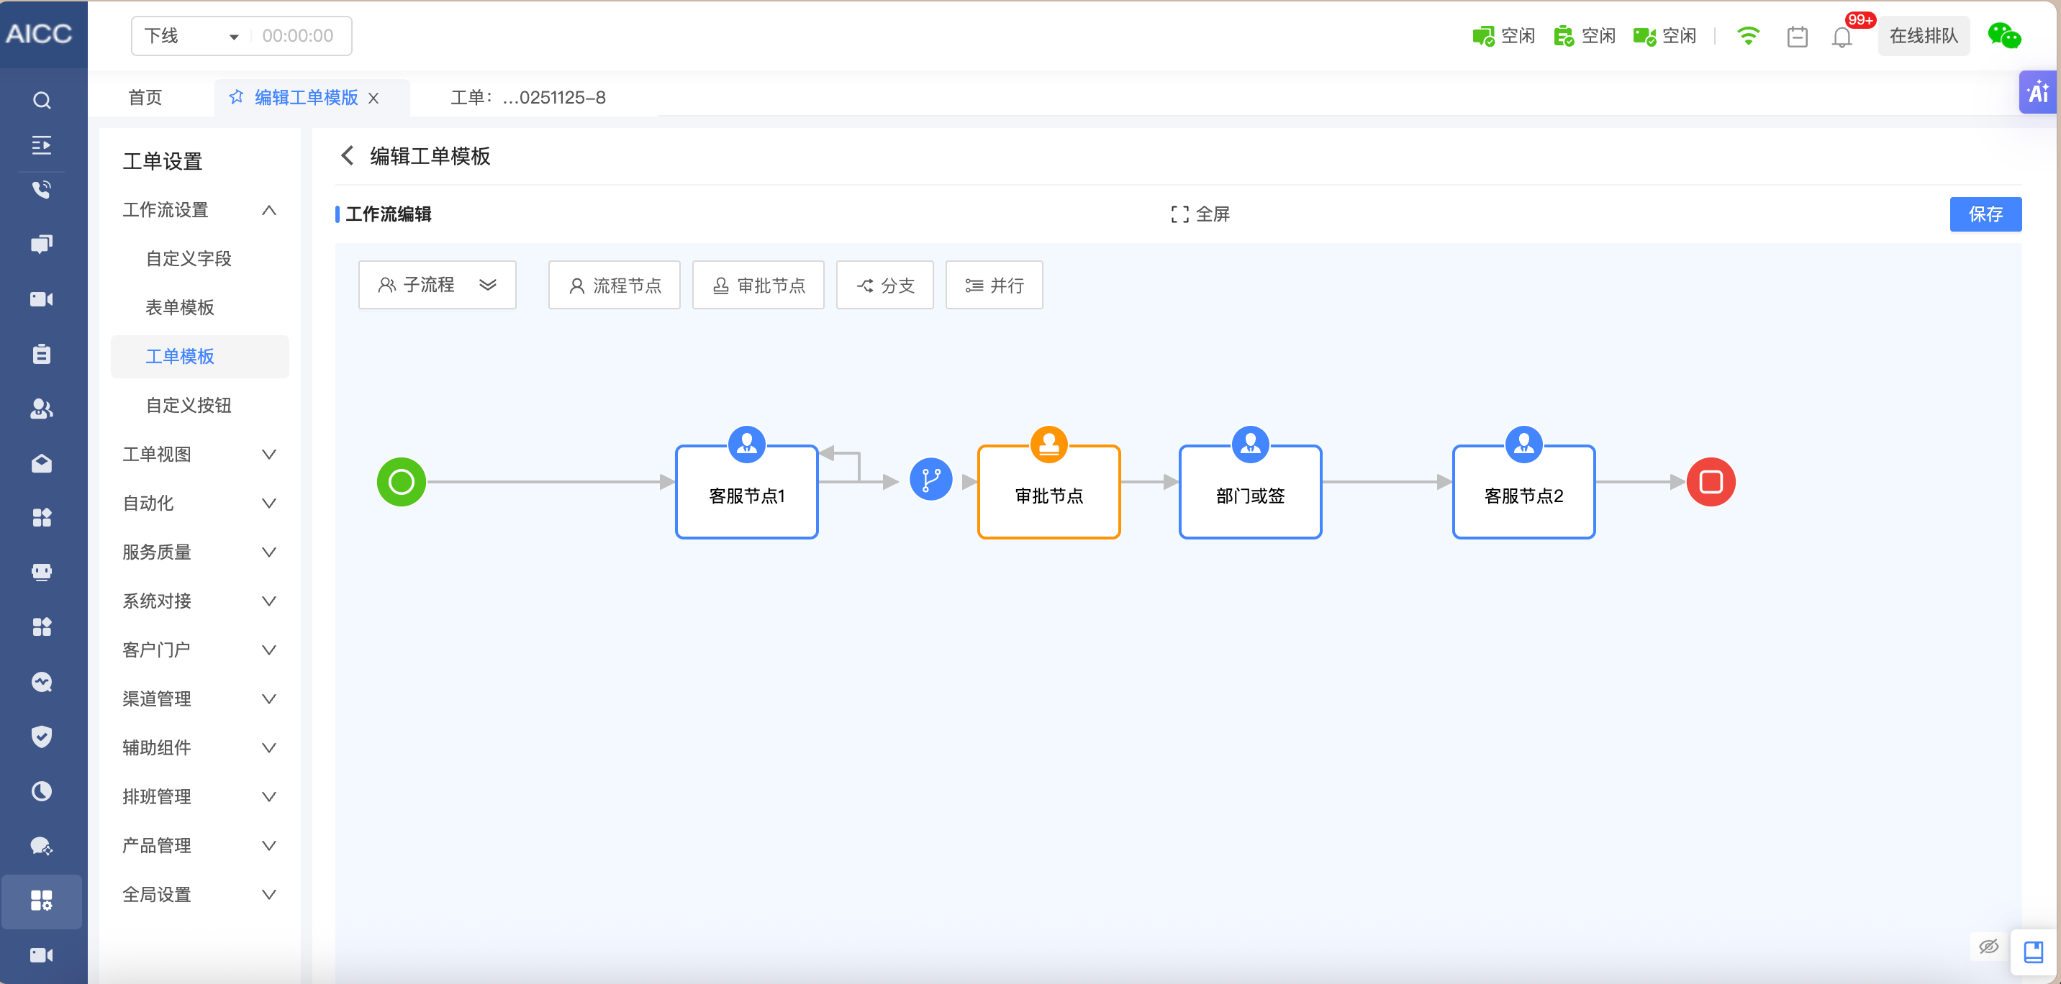Open 自定义字段 in the settings menu
This screenshot has width=2061, height=984.
click(189, 258)
